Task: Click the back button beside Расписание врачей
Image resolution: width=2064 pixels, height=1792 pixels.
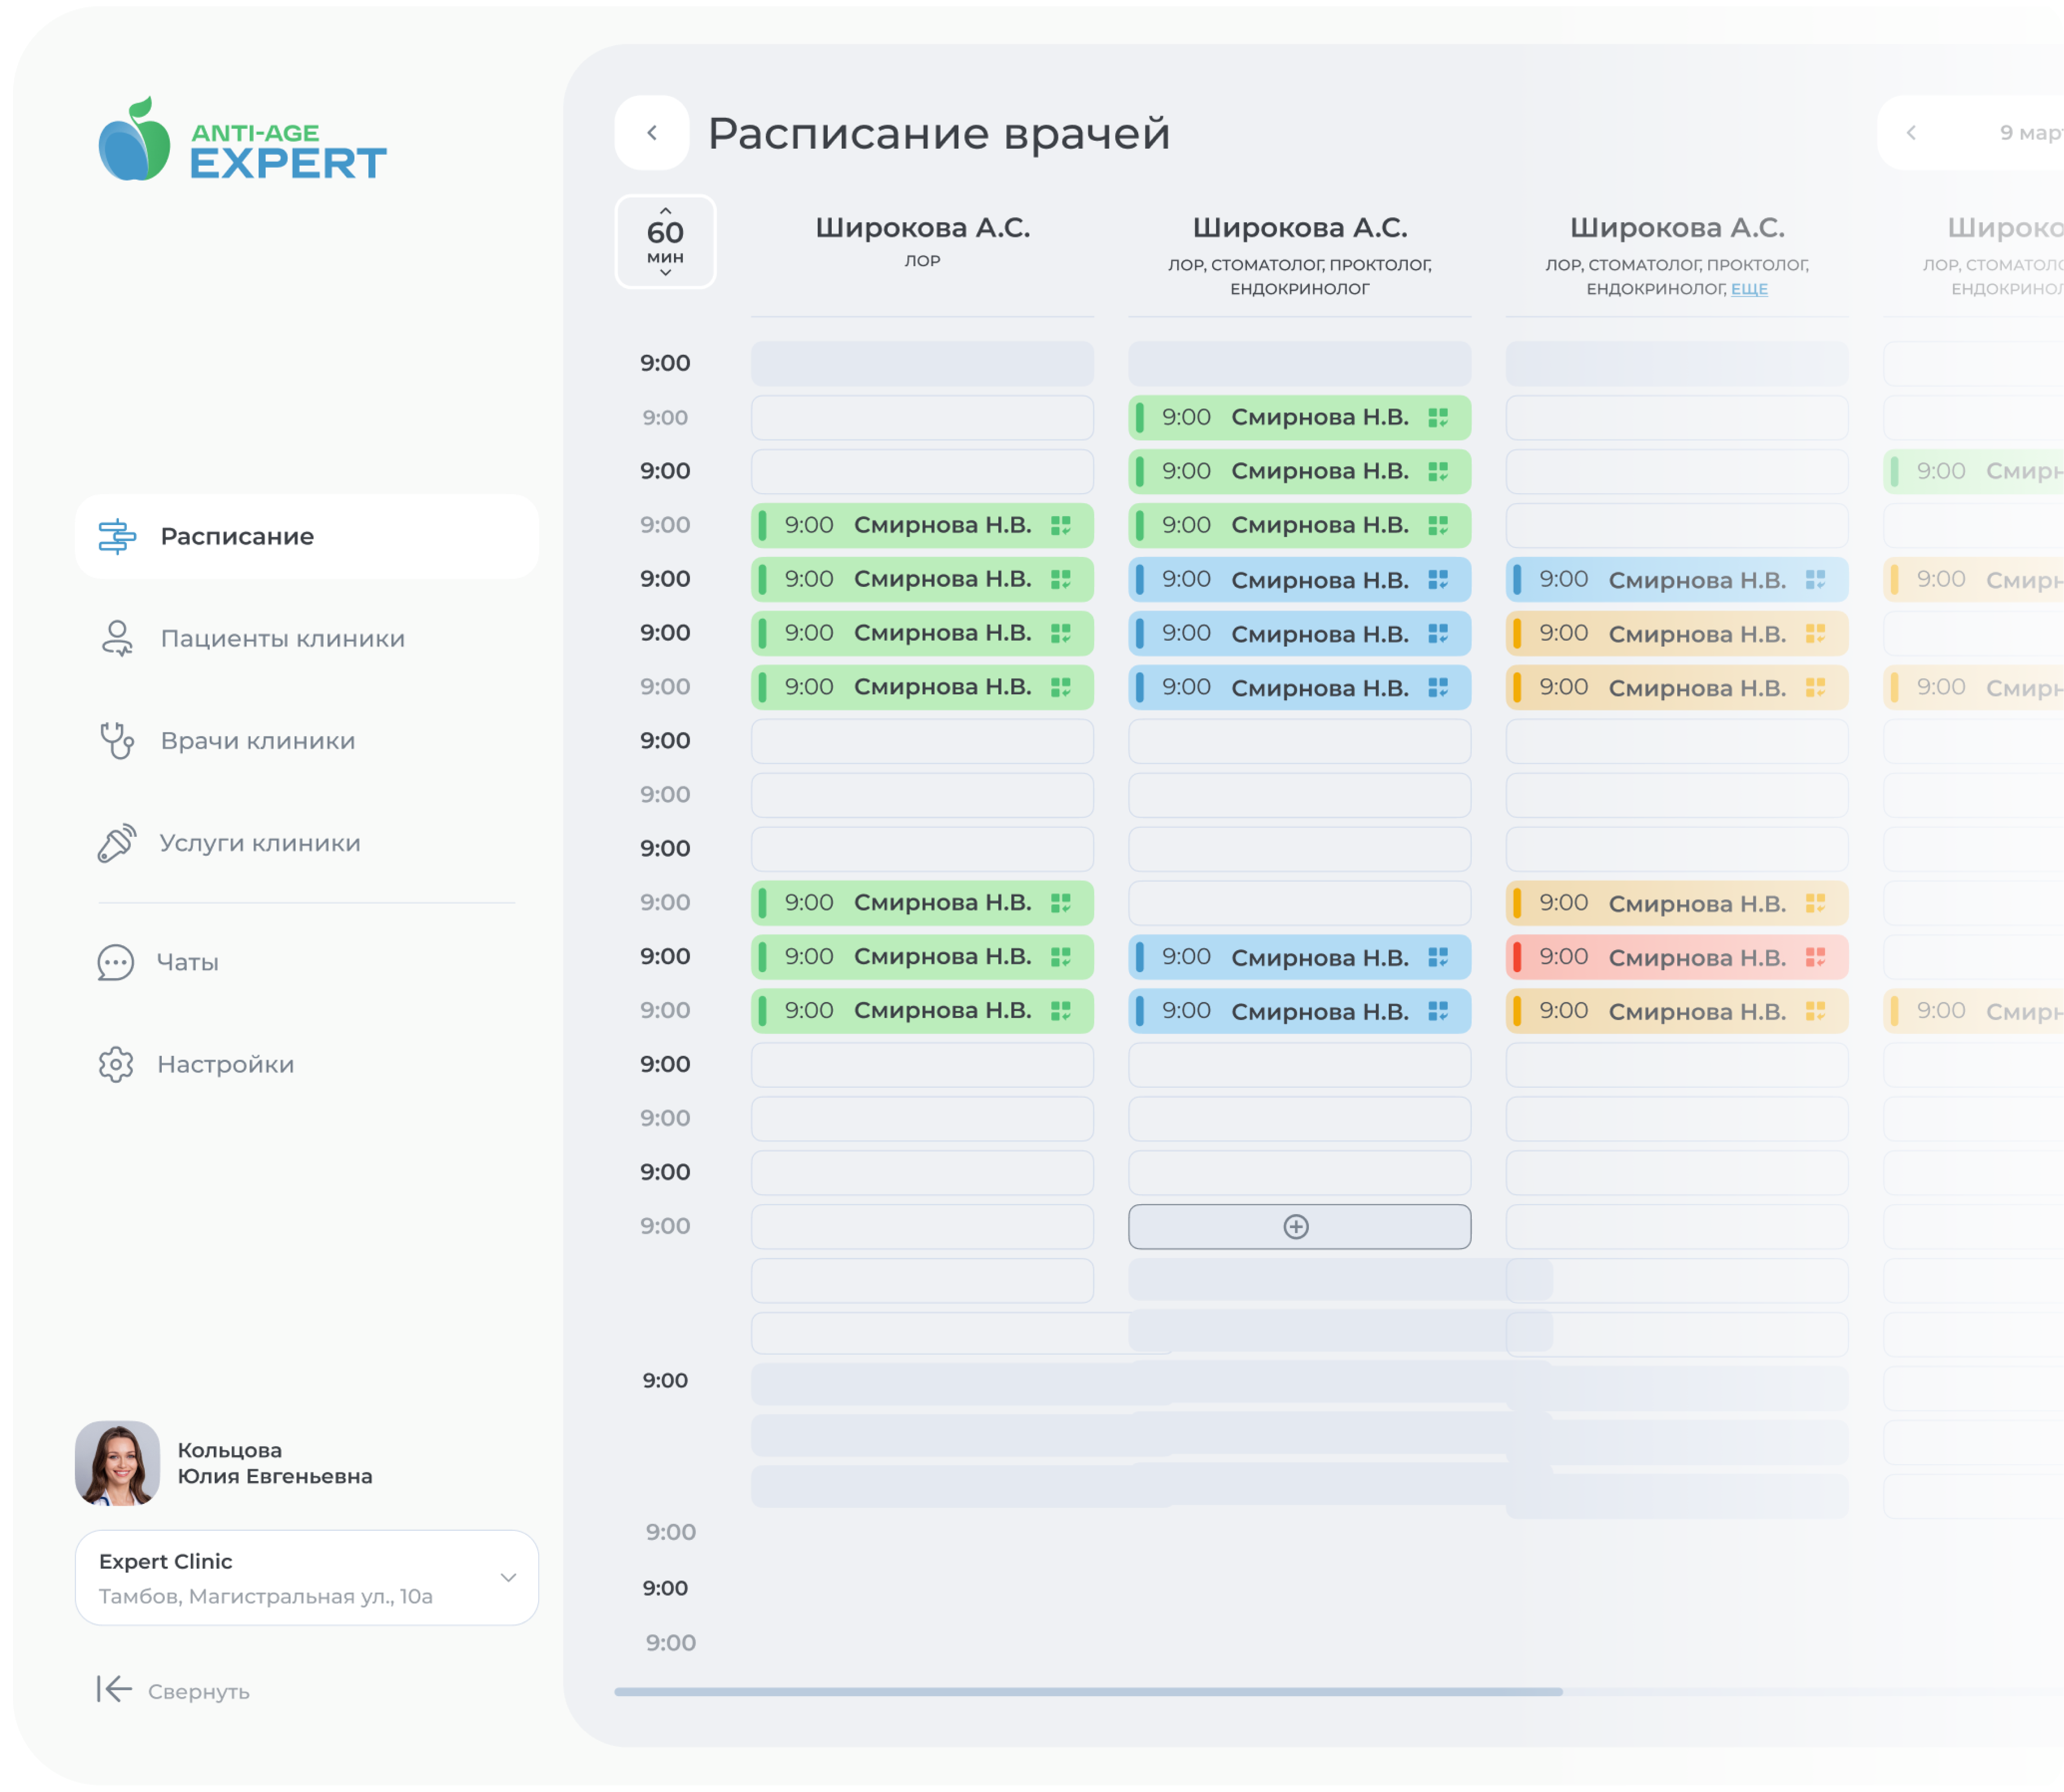Action: coord(652,133)
